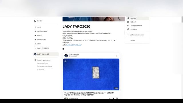Open О сервисе link in left sidebar
Screen dimensions: 183x103
pyautogui.click(x=41, y=69)
